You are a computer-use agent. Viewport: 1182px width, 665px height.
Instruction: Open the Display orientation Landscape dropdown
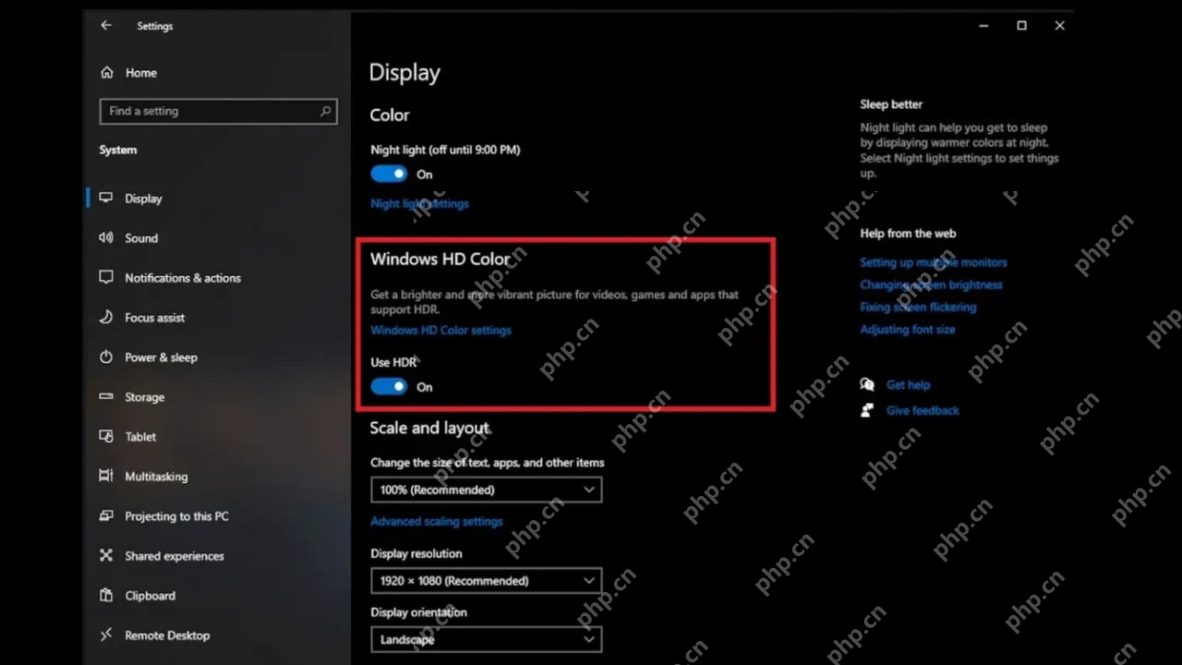pyautogui.click(x=486, y=638)
